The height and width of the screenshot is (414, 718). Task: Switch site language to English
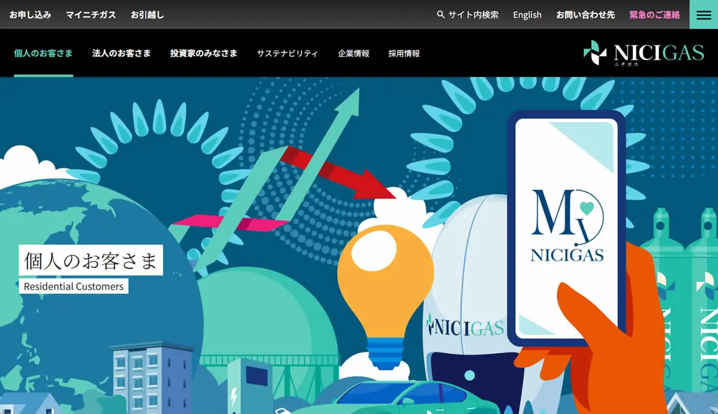pos(527,14)
